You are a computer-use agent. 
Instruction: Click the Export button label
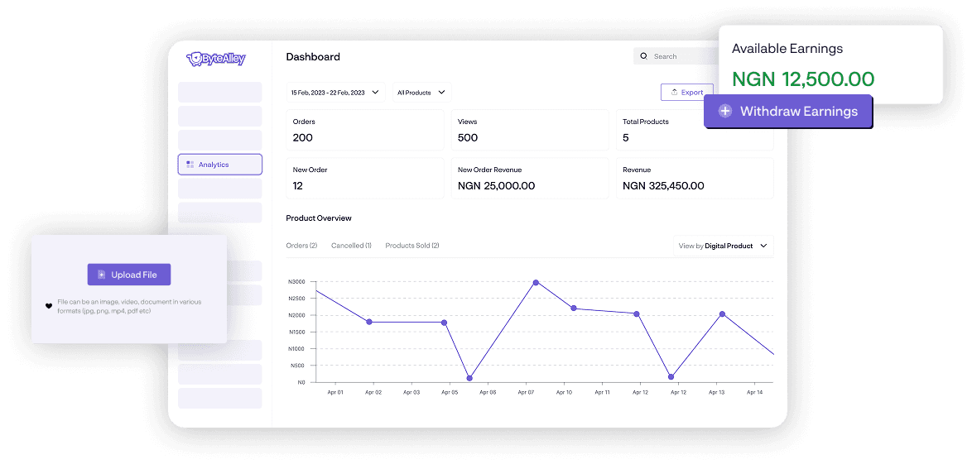point(692,93)
